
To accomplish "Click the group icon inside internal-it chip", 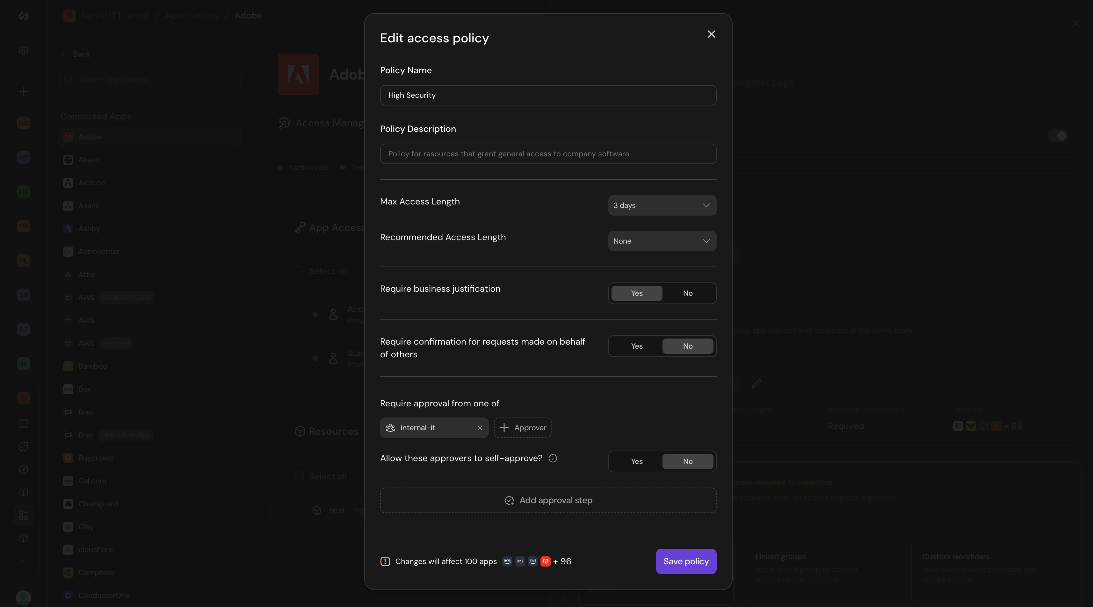I will [390, 428].
